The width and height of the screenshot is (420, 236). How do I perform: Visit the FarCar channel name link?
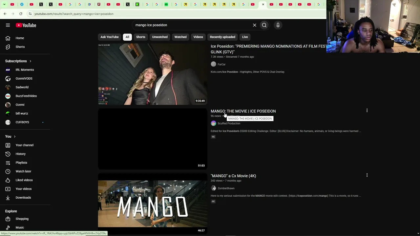(221, 65)
